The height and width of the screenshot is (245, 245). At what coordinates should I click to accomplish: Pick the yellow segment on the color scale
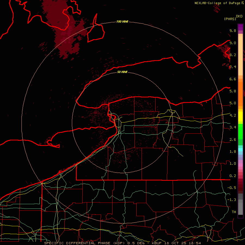[x=240, y=117]
